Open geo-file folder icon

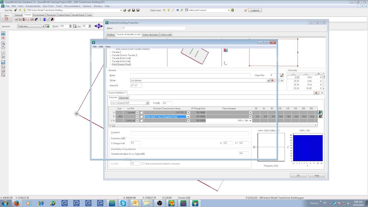125,10
